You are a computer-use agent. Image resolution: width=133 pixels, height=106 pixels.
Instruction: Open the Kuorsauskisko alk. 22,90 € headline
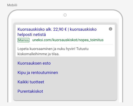pyautogui.click(x=57, y=32)
